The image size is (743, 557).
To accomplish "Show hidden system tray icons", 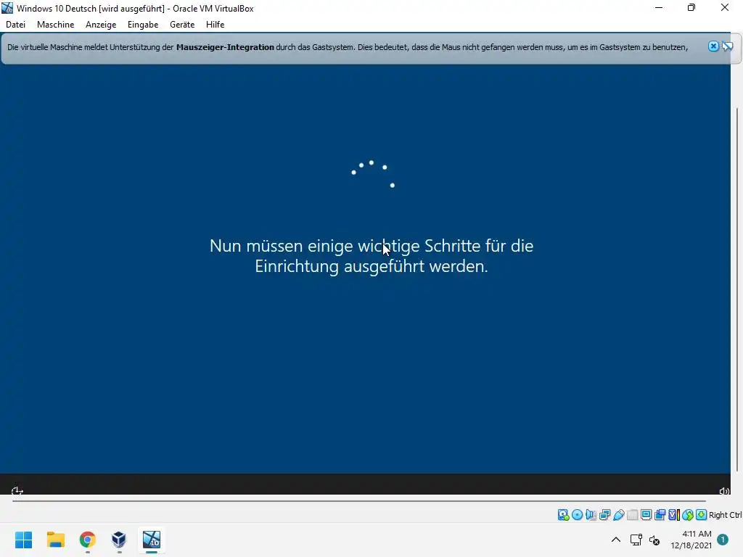I will click(615, 540).
